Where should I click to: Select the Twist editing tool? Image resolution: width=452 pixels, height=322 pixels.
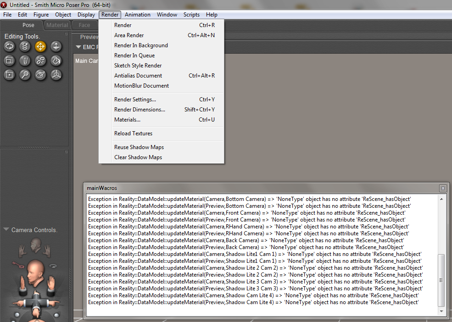coord(25,46)
